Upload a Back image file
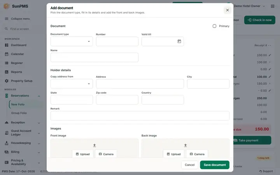 coord(173,154)
